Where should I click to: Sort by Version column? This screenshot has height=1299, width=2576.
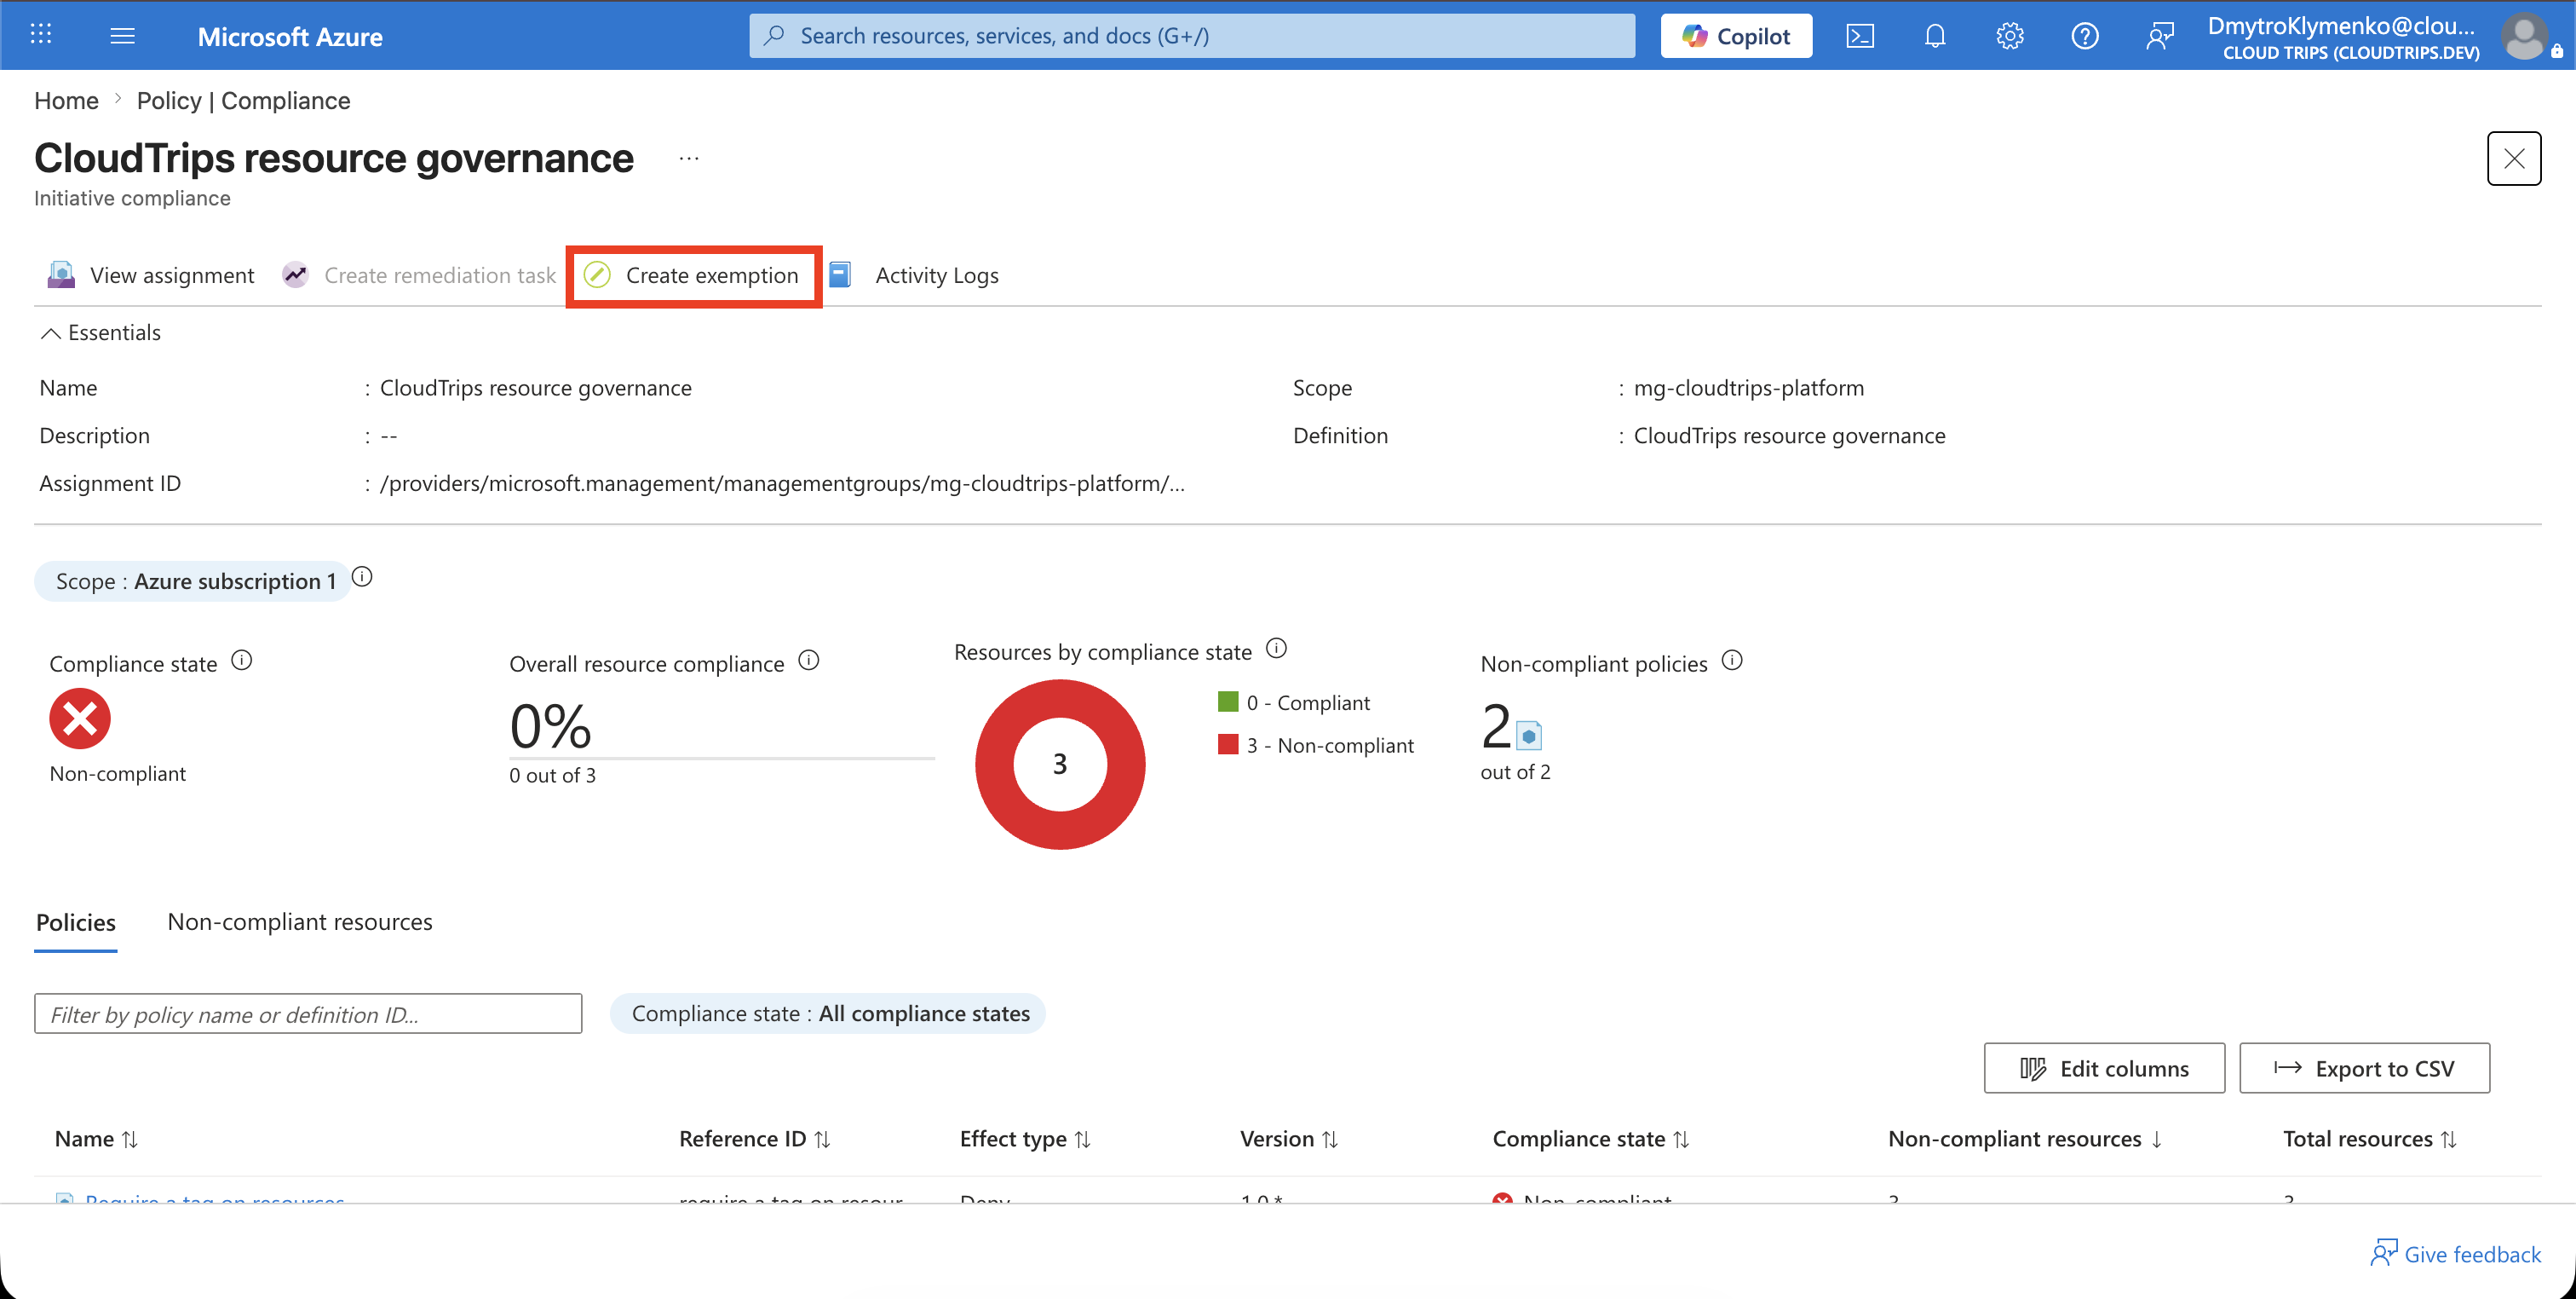pos(1289,1139)
